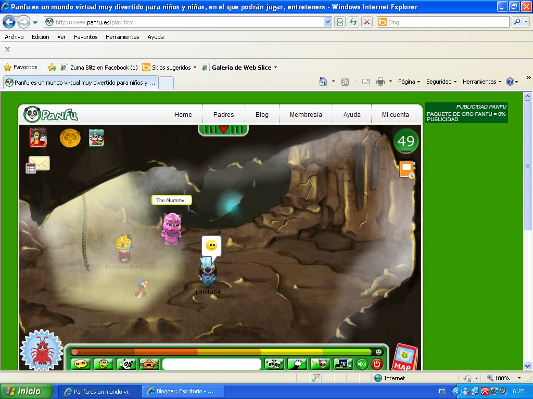Expand the address bar dropdown

click(327, 22)
